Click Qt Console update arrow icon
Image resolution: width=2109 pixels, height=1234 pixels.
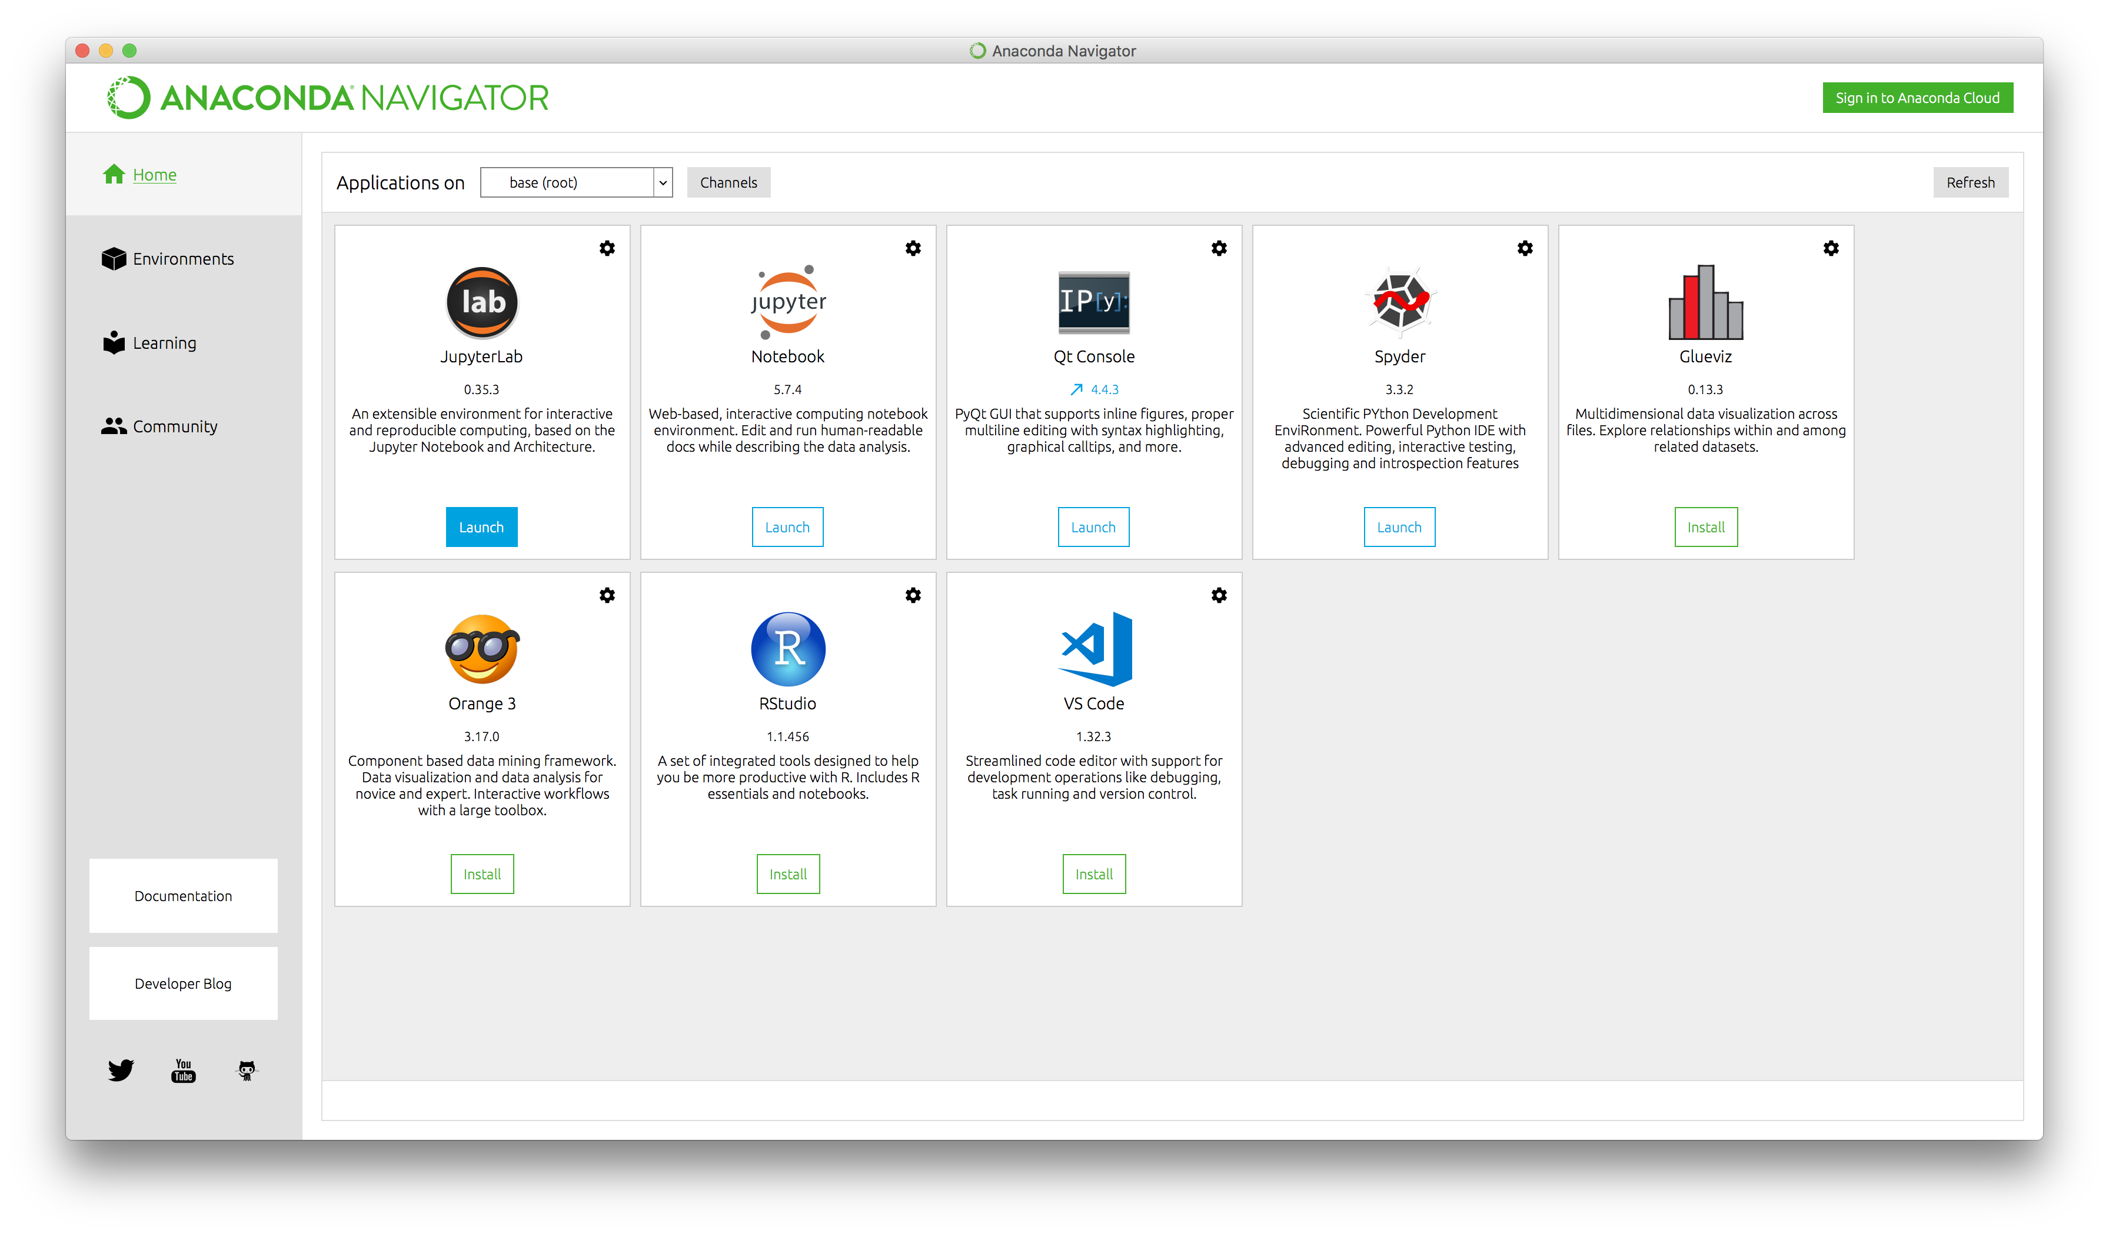pyautogui.click(x=1076, y=390)
